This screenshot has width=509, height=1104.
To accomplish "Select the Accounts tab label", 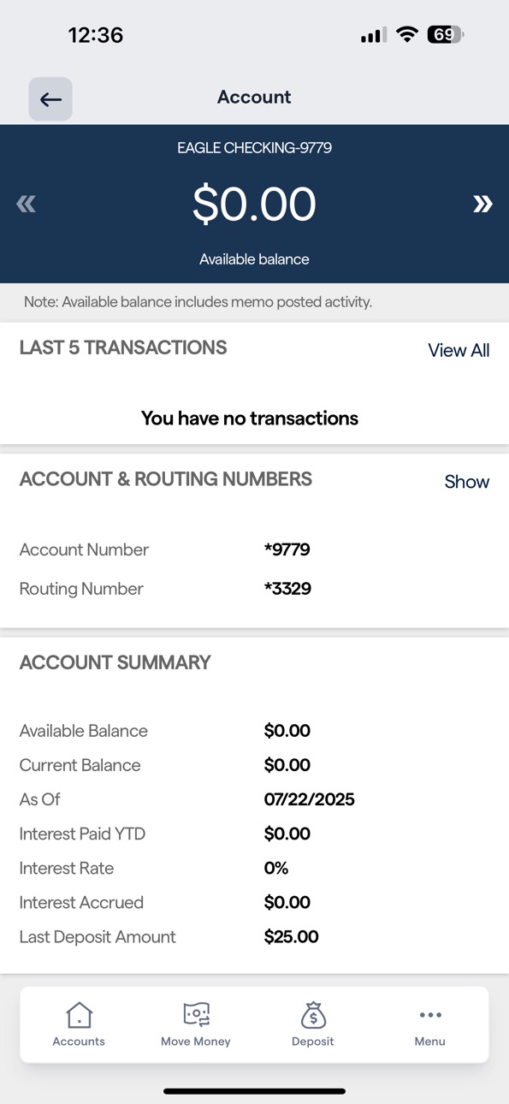I will tap(79, 1042).
